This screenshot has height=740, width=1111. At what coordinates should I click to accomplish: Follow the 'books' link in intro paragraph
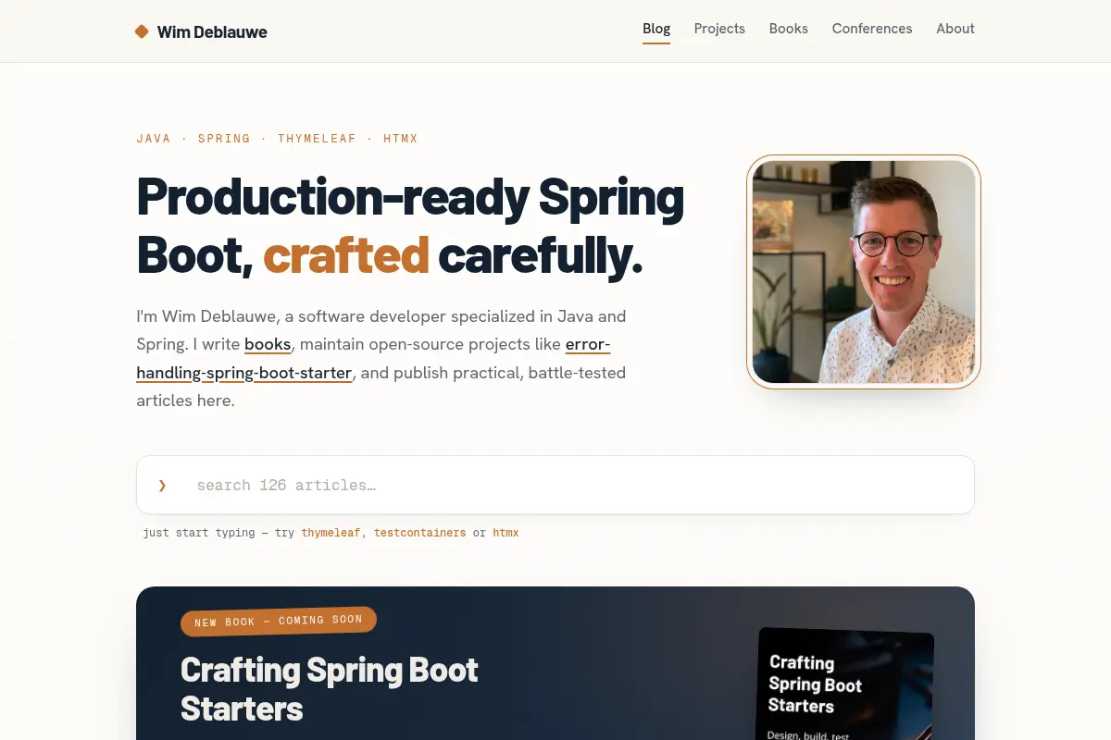pyautogui.click(x=268, y=345)
